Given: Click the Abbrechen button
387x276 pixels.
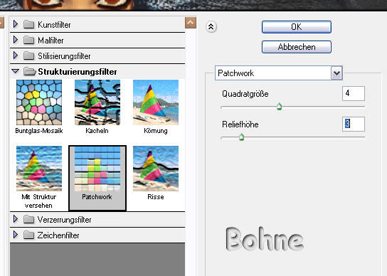Looking at the screenshot, I should click(297, 47).
